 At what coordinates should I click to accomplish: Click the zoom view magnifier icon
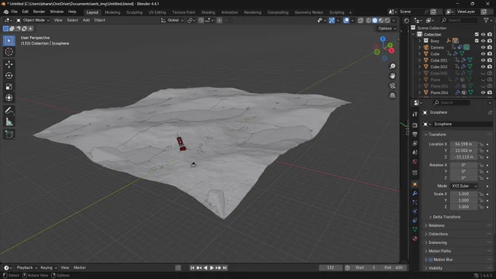point(392,66)
